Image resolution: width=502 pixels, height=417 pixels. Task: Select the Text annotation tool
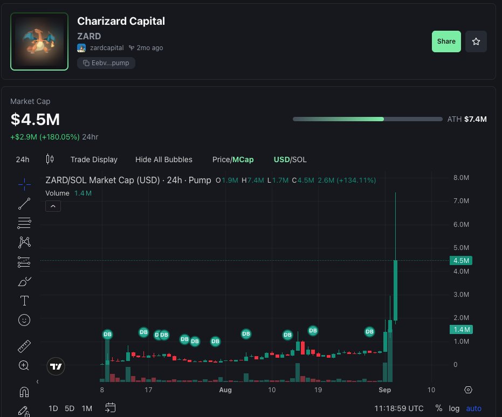click(24, 301)
